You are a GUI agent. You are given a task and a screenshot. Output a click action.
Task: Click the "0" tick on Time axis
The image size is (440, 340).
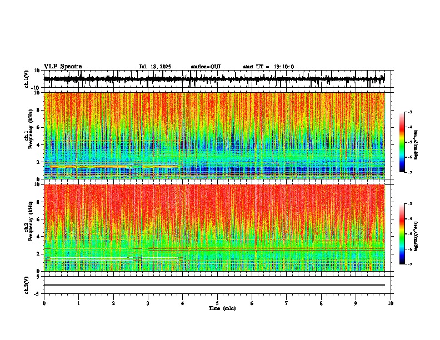pyautogui.click(x=44, y=303)
